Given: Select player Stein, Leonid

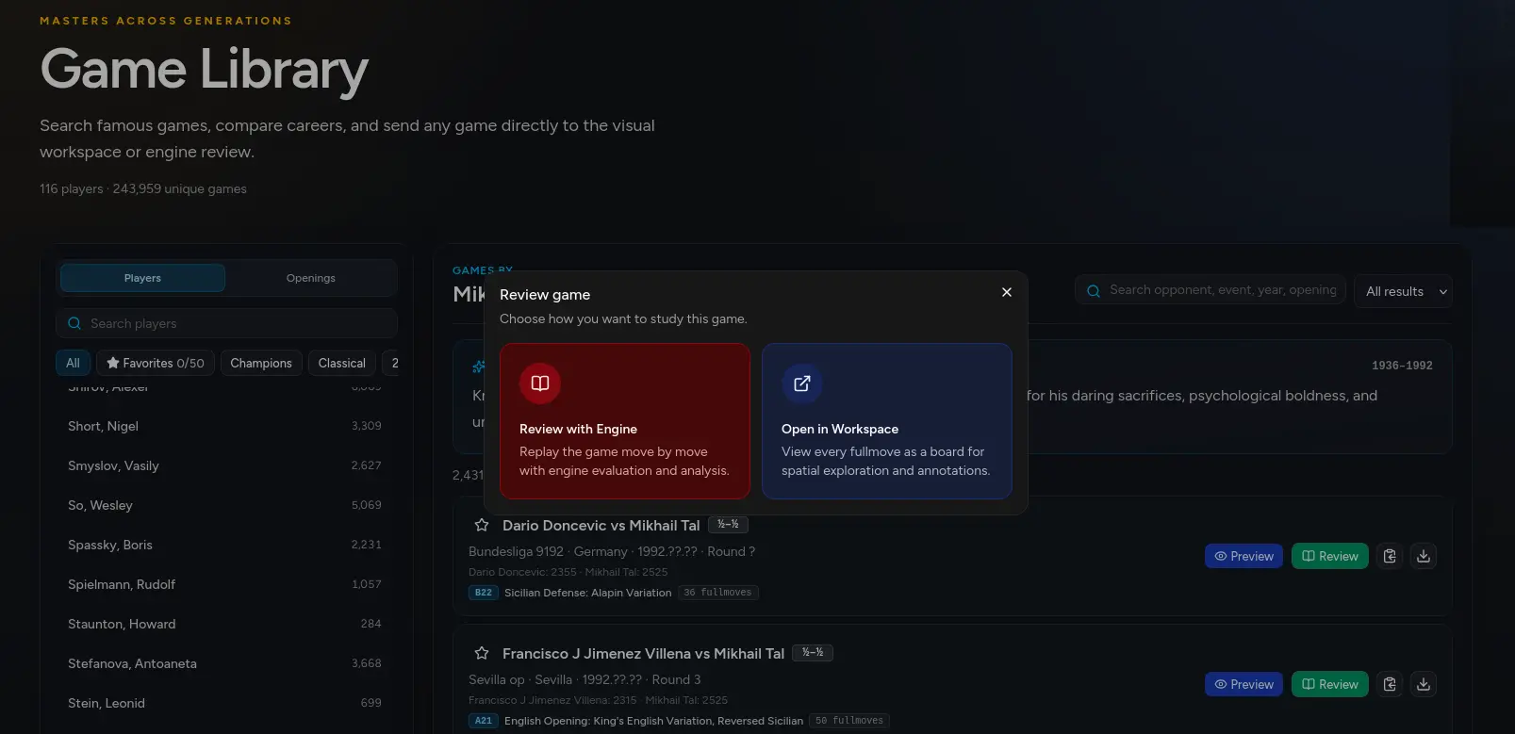Looking at the screenshot, I should pos(224,703).
